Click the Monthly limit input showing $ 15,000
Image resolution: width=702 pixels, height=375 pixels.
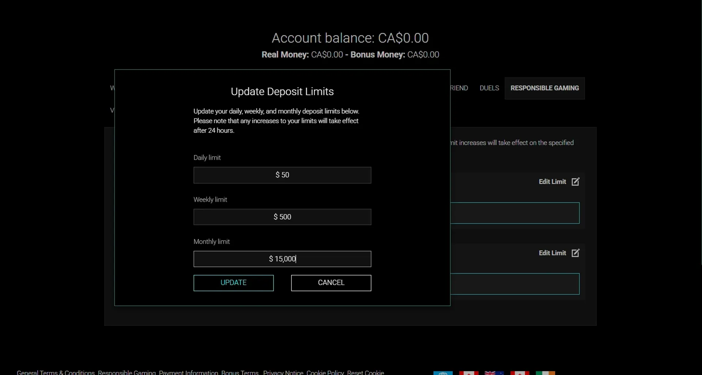pyautogui.click(x=282, y=259)
